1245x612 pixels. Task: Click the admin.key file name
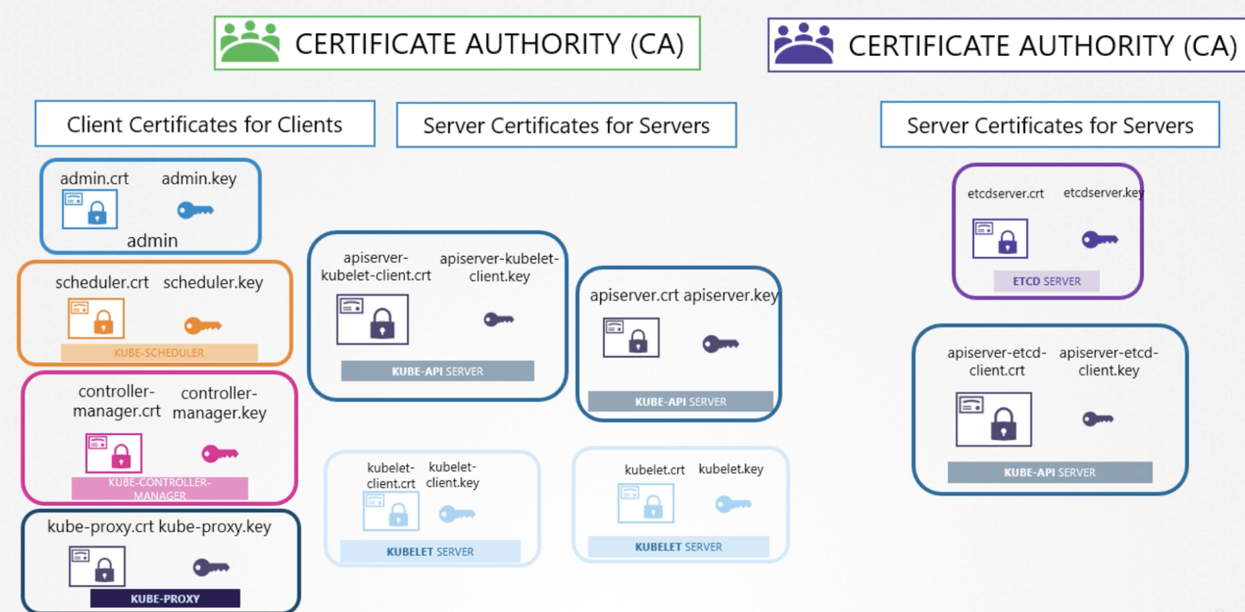point(199,178)
